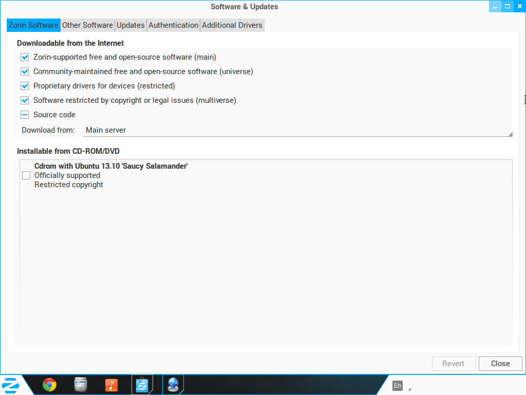Toggle Community-maintained software (universe) checkbox
This screenshot has height=395, width=526.
[25, 71]
